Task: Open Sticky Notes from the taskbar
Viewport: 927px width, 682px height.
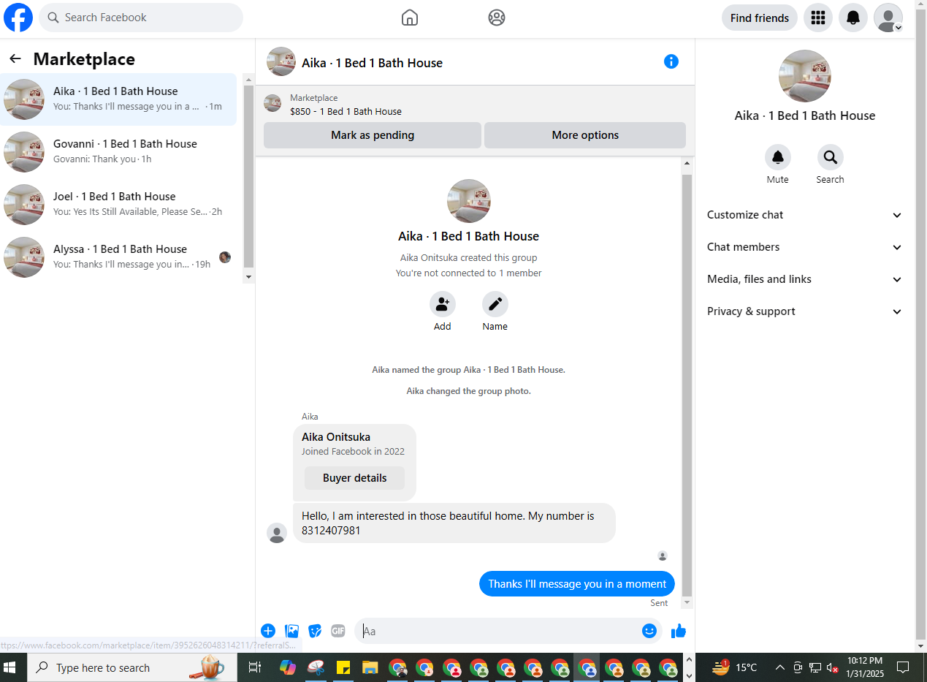Action: coord(343,667)
